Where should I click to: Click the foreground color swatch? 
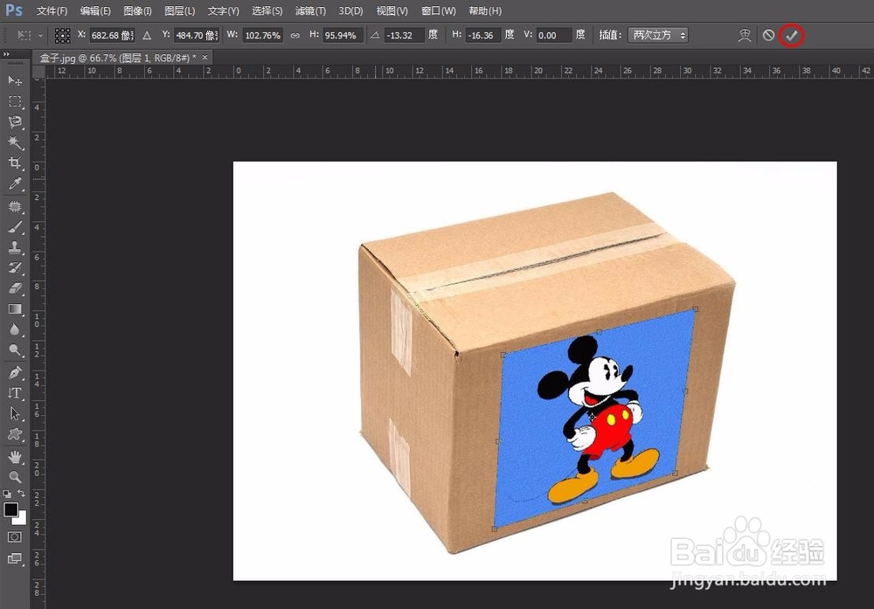click(x=10, y=509)
